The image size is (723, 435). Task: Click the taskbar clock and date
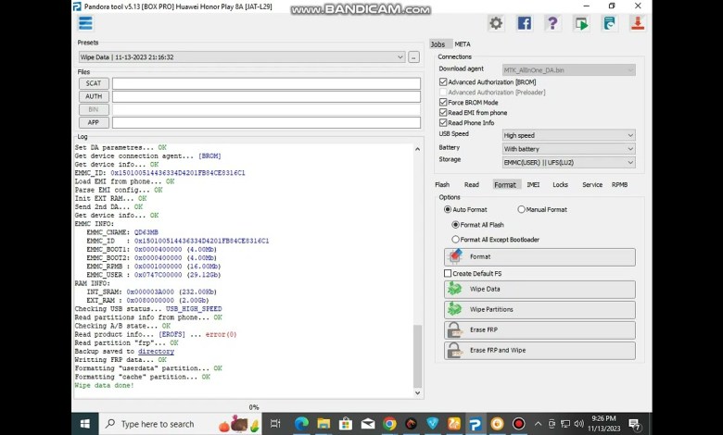604,424
